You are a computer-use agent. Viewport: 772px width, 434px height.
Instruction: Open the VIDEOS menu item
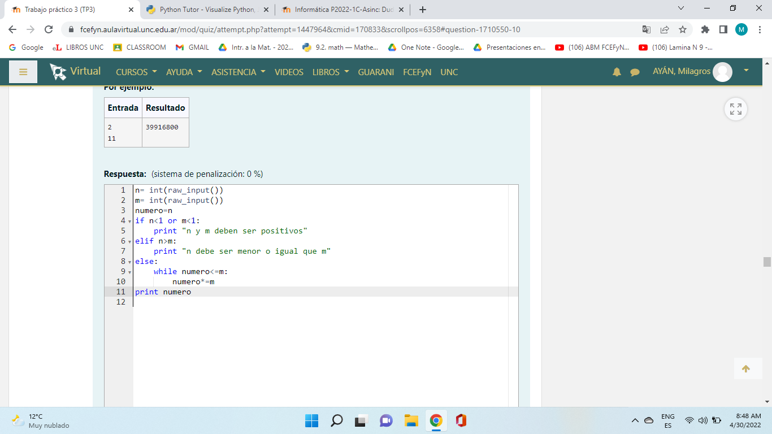click(x=289, y=72)
